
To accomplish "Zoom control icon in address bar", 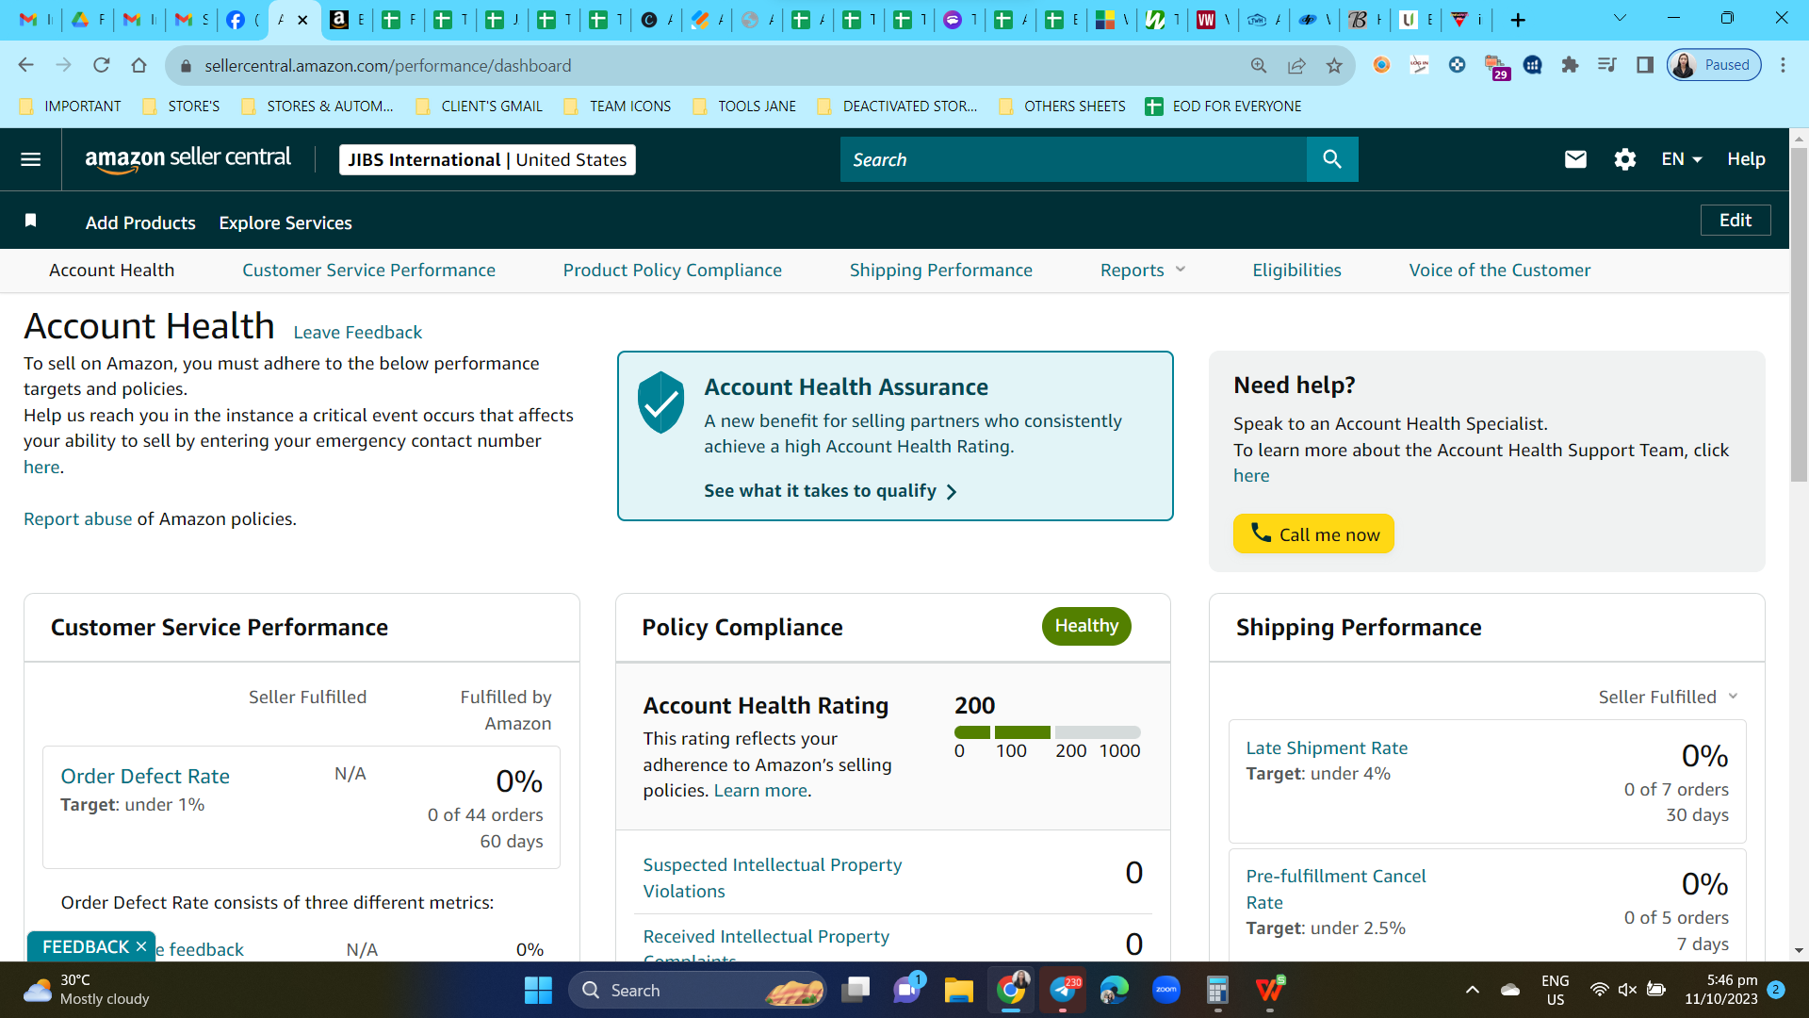I will pyautogui.click(x=1259, y=65).
